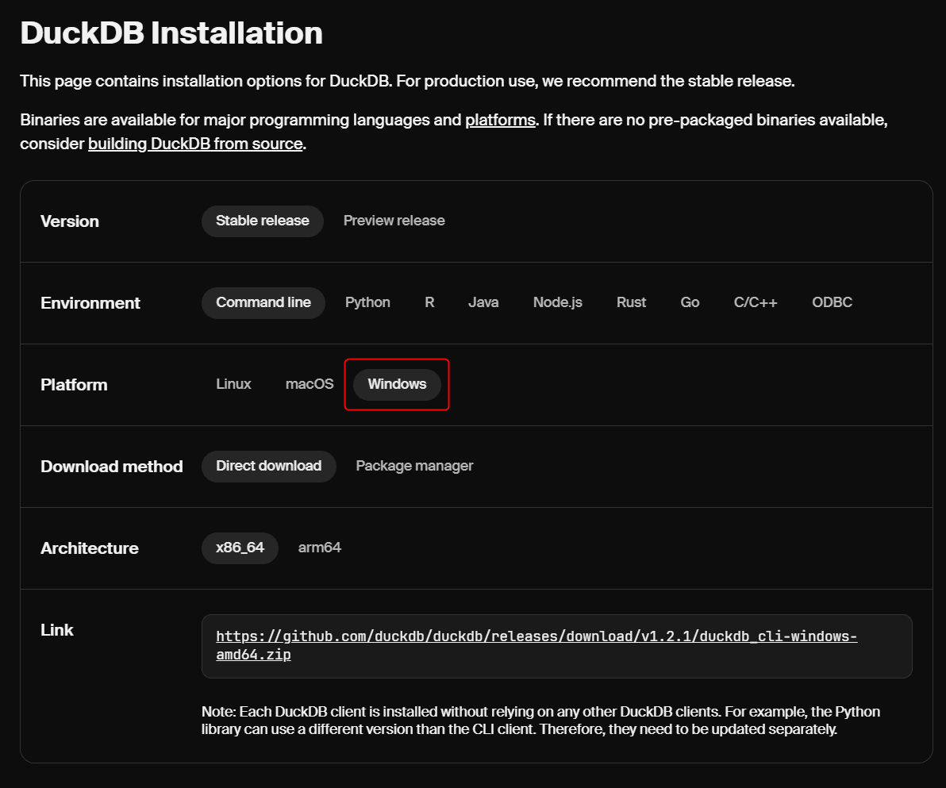The image size is (946, 788).
Task: Click the Download method row label
Action: [112, 467]
